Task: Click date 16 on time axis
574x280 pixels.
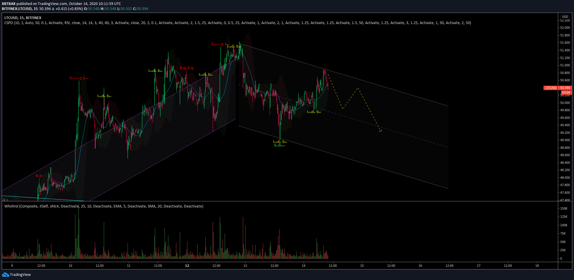Action: (420, 266)
